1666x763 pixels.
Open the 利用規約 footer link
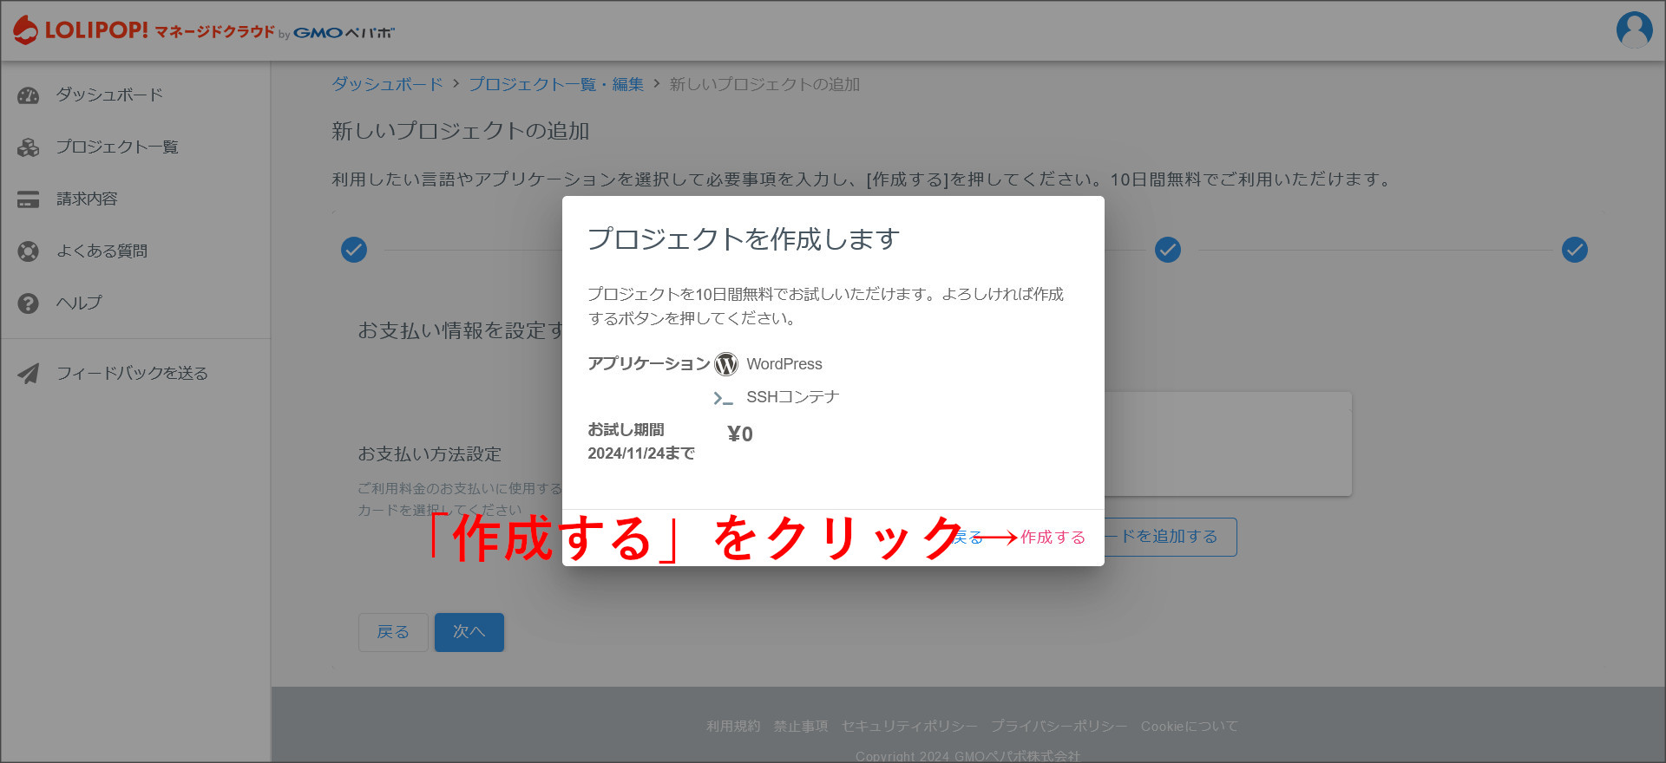(x=733, y=726)
